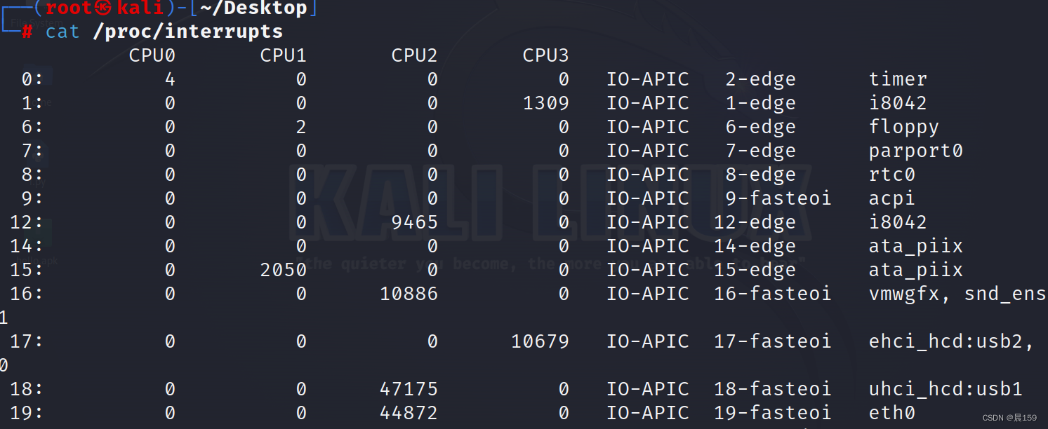Click the cat /proc/interrupts command text
The image size is (1048, 429).
pos(163,32)
